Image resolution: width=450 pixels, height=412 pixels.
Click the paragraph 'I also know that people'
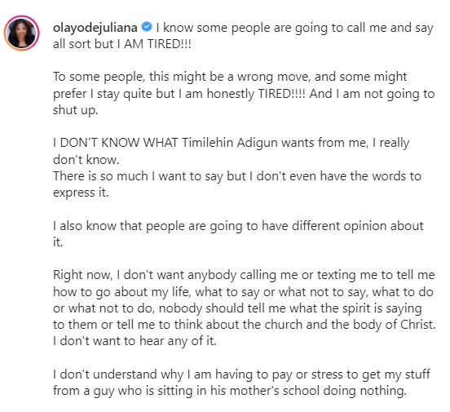238,234
